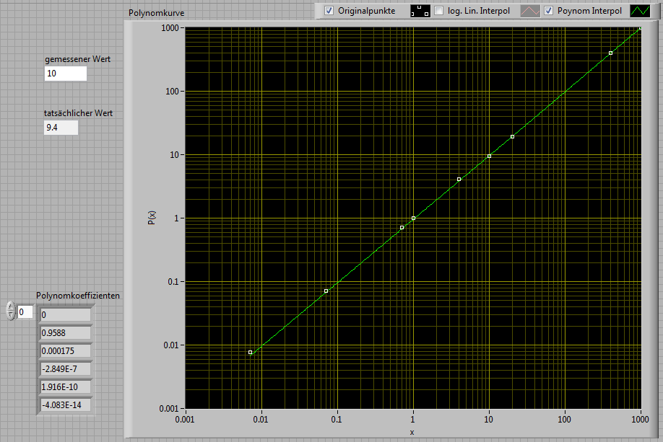The height and width of the screenshot is (442, 663).
Task: Select coefficient value 0.9588
Action: (66, 332)
